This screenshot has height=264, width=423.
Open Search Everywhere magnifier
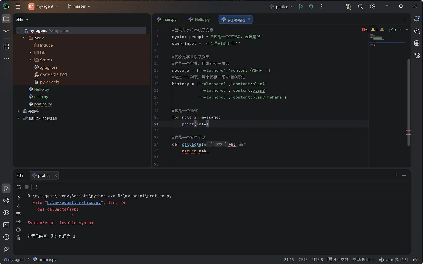(360, 6)
